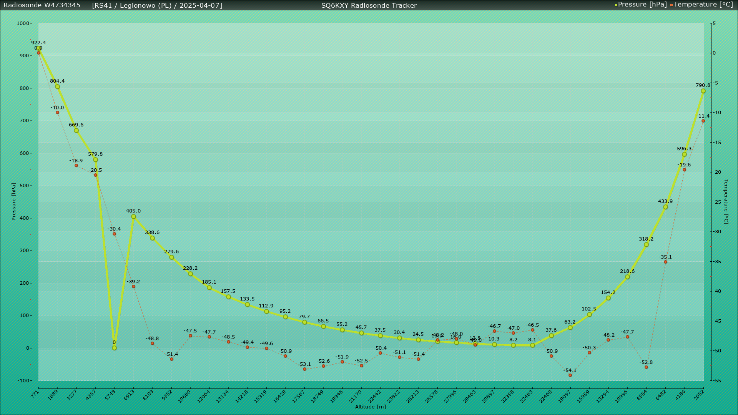Click the -54.1 temperature data point
Viewport: 738px width, 415px height.
tap(570, 375)
